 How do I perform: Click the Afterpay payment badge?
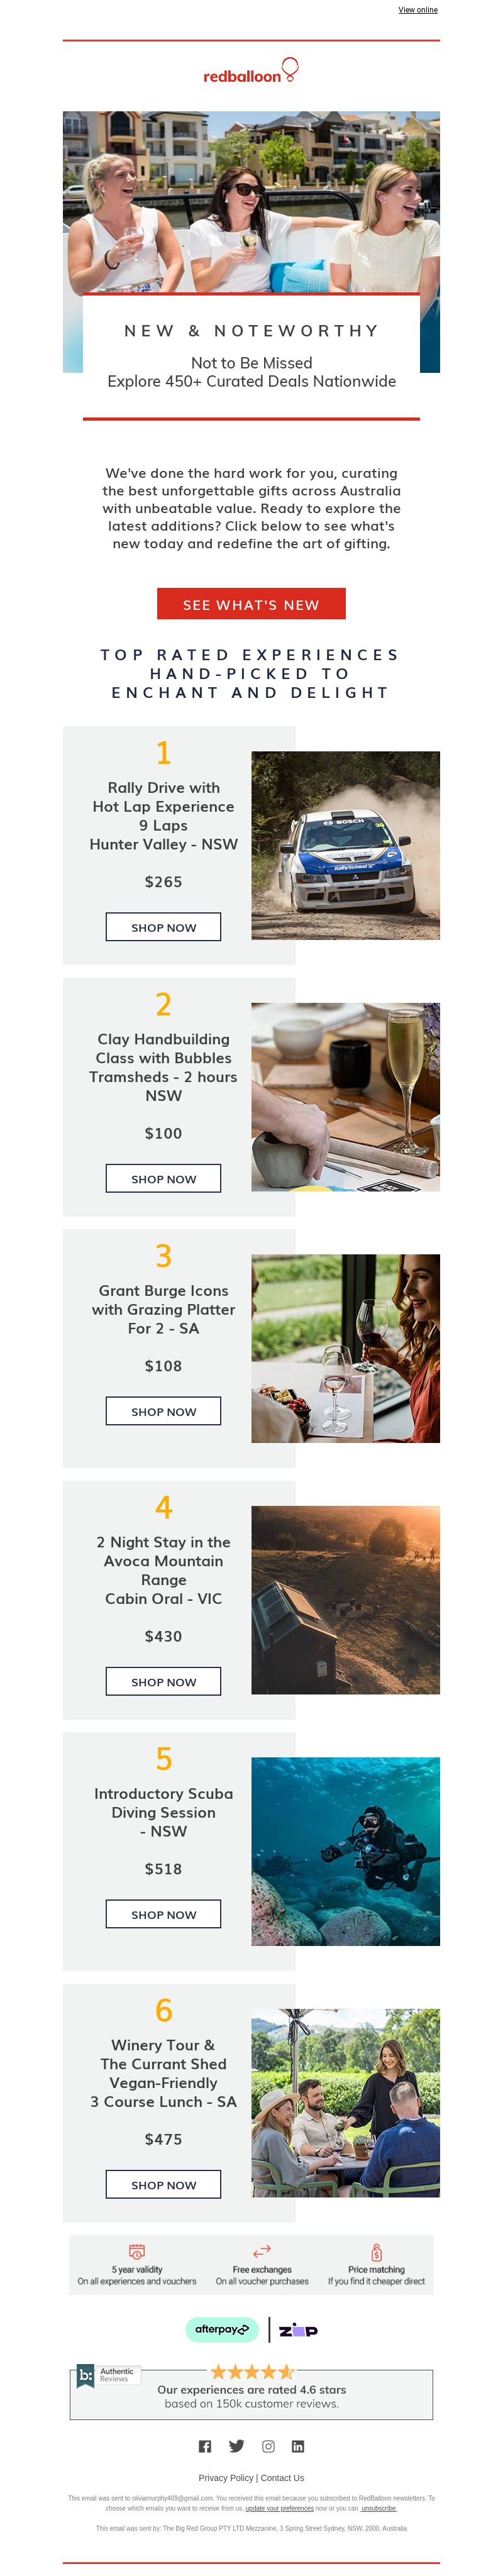[x=222, y=2329]
